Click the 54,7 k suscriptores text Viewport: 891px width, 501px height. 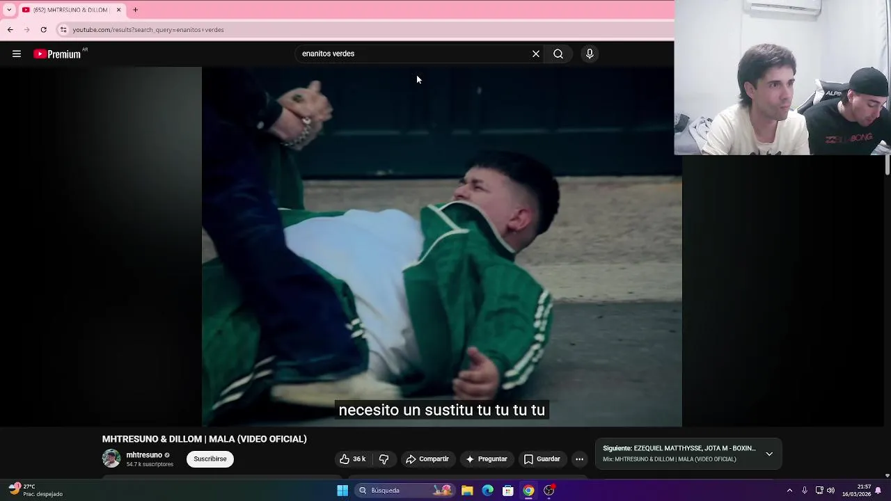(x=150, y=464)
